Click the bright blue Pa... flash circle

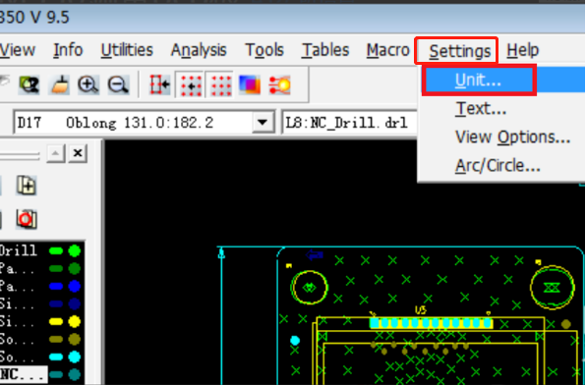(x=75, y=286)
